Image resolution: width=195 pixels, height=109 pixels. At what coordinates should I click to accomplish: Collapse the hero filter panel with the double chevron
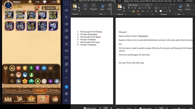pos(5,68)
